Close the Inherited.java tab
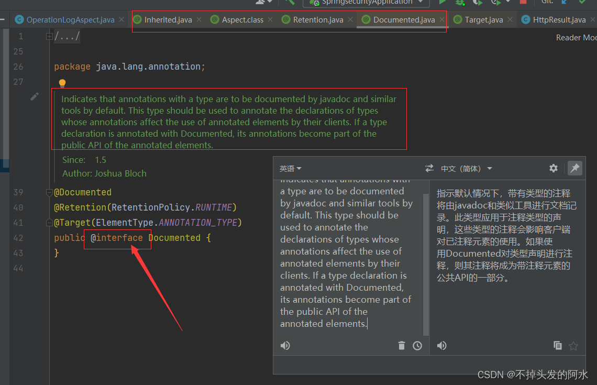This screenshot has height=385, width=597. [199, 19]
